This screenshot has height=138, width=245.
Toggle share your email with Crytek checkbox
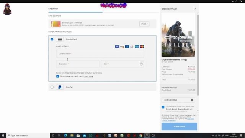[x=163, y=107]
